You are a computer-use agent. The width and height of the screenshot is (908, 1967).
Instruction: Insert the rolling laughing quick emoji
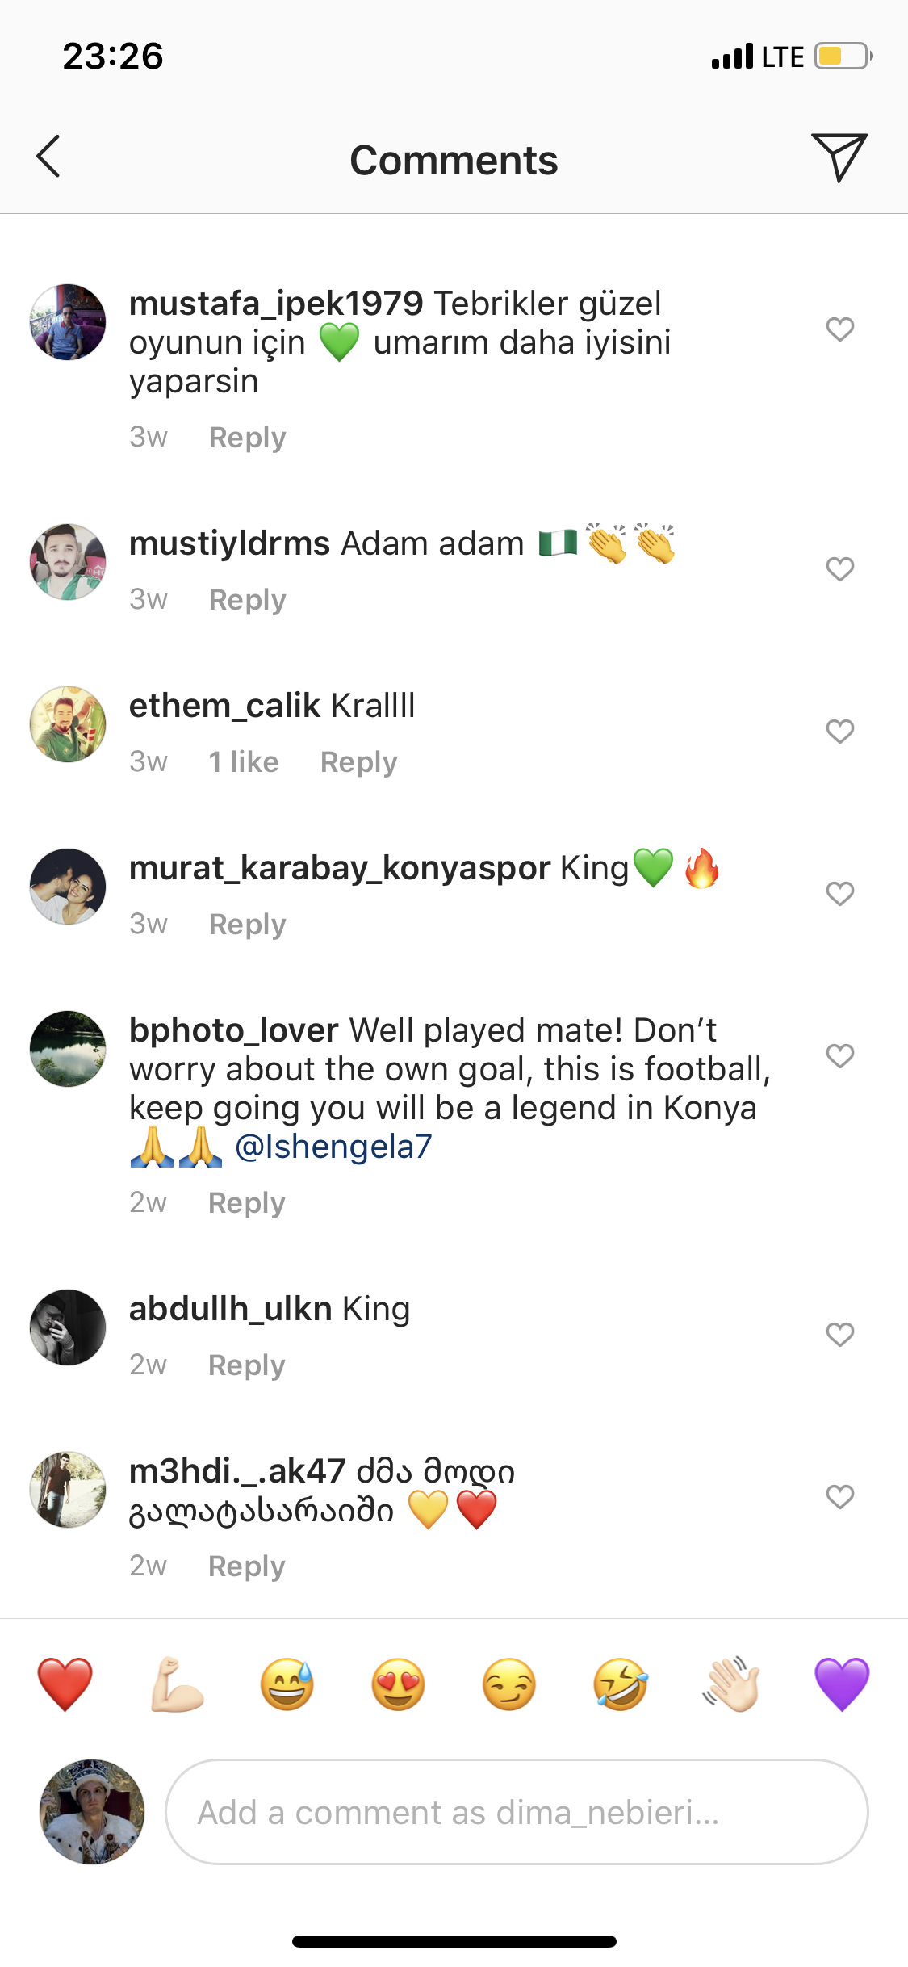click(x=620, y=1684)
